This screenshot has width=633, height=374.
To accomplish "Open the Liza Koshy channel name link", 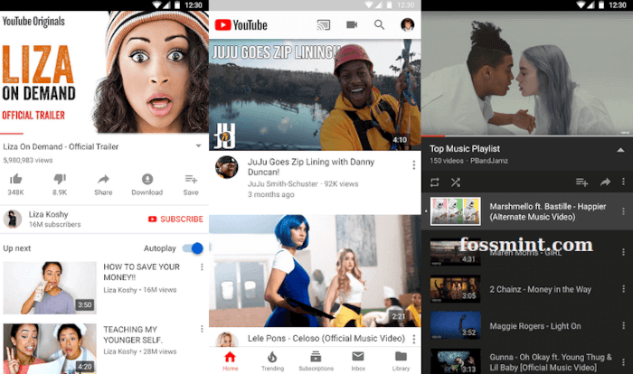I will [49, 214].
